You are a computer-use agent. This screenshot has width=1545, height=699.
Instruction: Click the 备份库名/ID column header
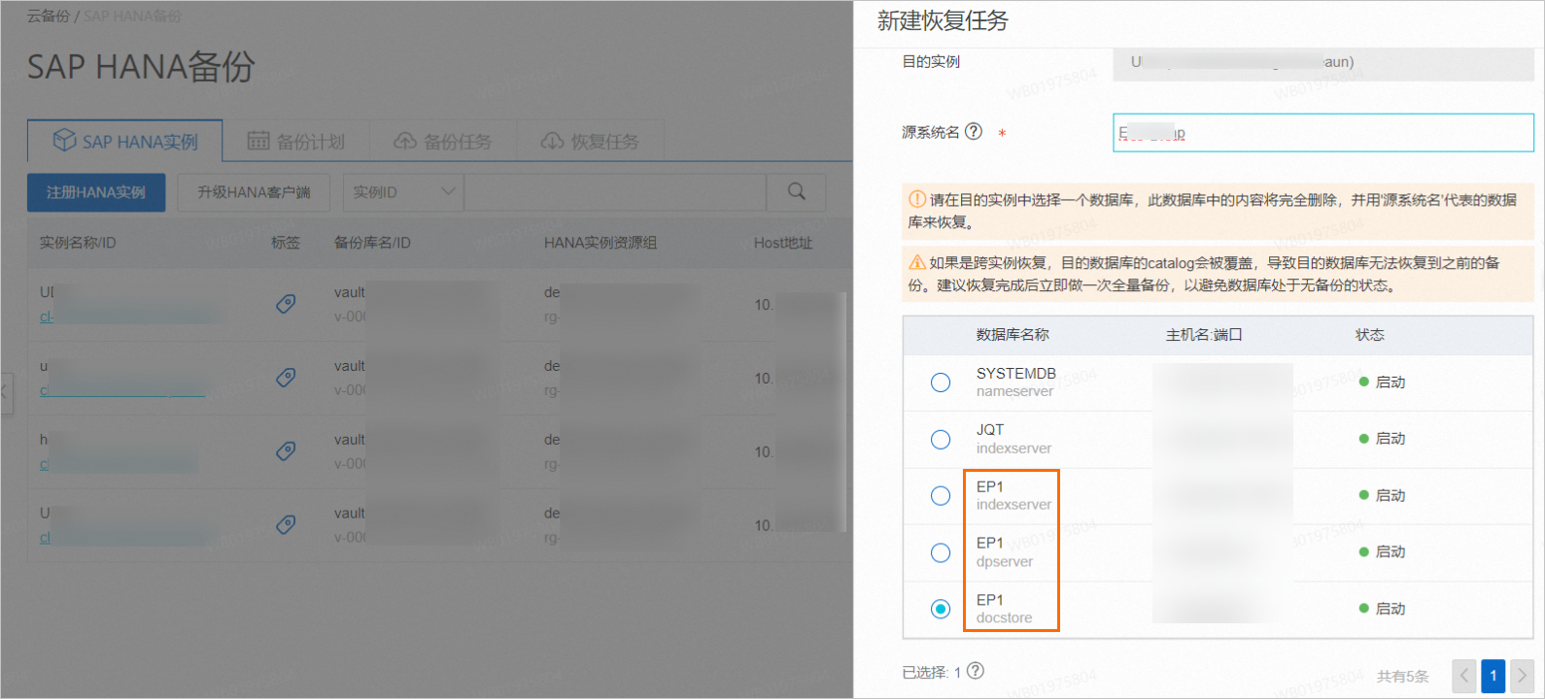coord(372,243)
